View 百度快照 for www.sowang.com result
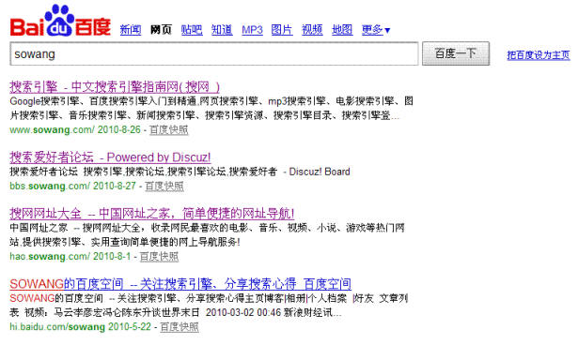This screenshot has height=345, width=578. tap(169, 129)
